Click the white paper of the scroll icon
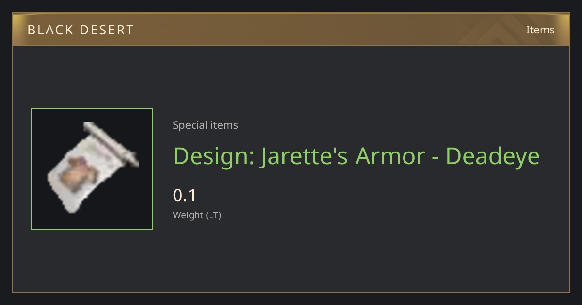This screenshot has height=305, width=582. tap(83, 175)
